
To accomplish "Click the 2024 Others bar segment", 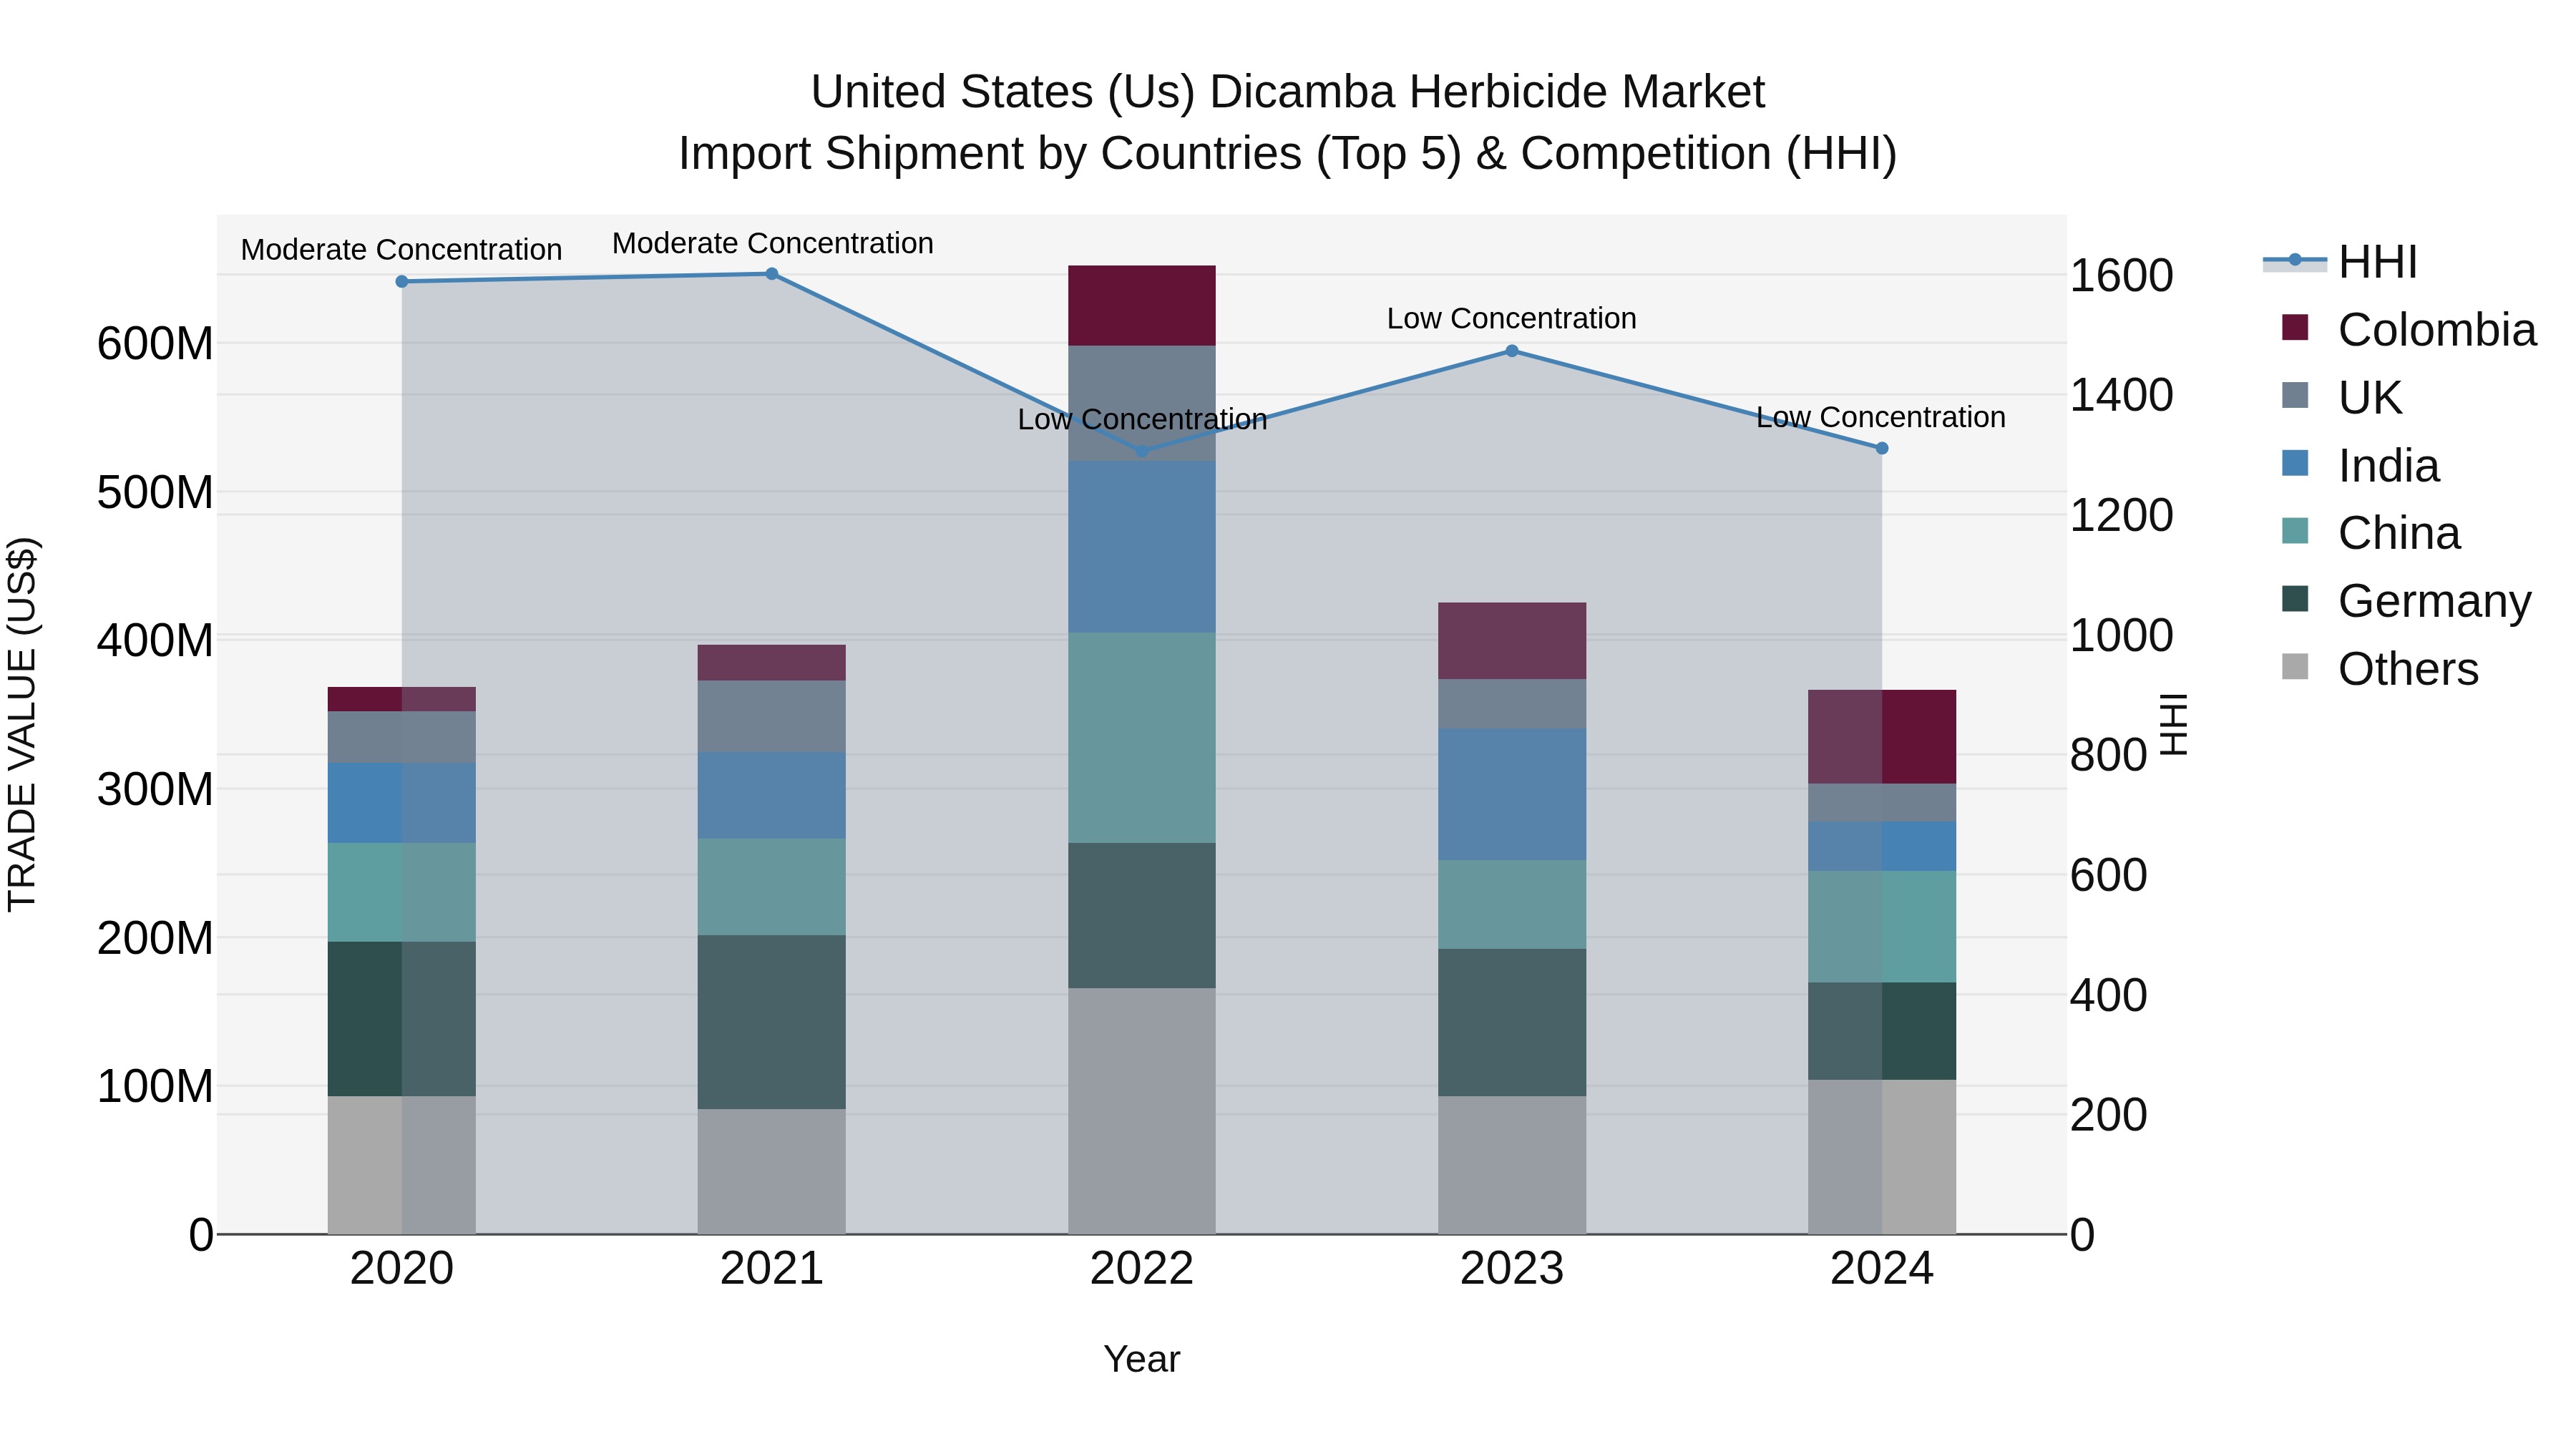I will tap(1882, 1157).
